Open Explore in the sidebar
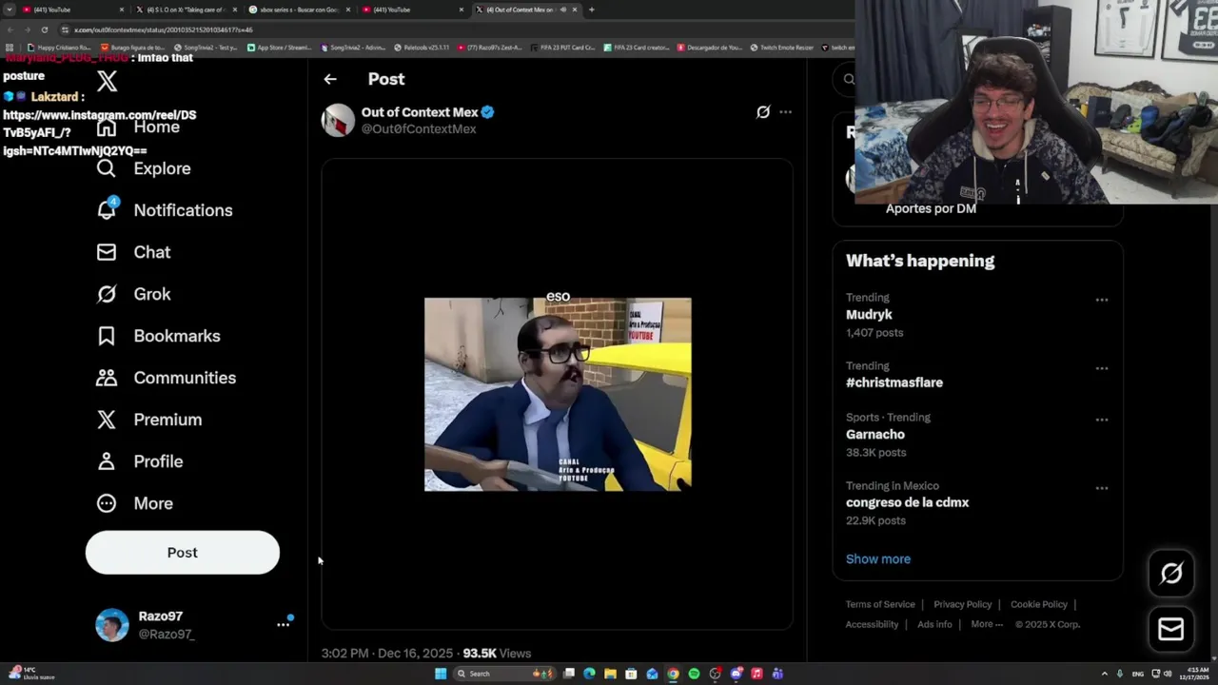The width and height of the screenshot is (1218, 685). 144,168
